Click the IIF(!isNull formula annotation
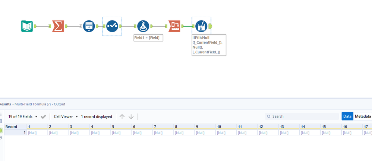Image resolution: width=372 pixels, height=161 pixels. 209,45
